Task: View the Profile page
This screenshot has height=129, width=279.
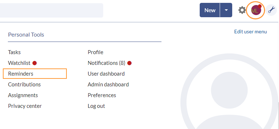Action: pyautogui.click(x=95, y=52)
